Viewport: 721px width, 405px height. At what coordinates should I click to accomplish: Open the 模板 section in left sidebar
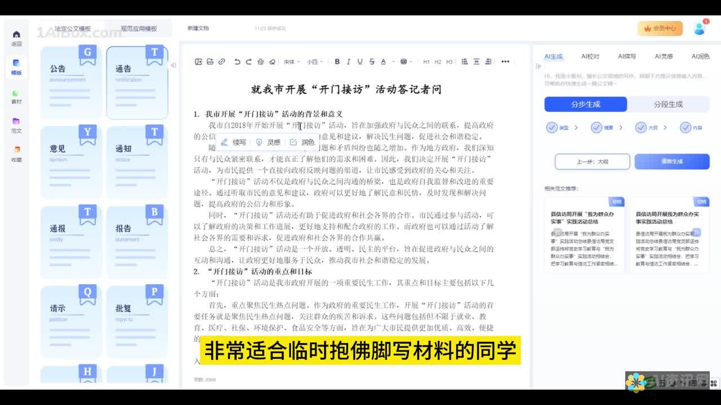coord(16,67)
